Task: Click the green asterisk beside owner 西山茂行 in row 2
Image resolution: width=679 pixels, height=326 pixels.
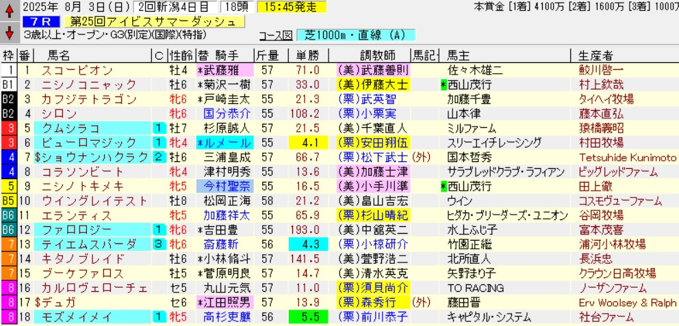Action: coord(444,85)
